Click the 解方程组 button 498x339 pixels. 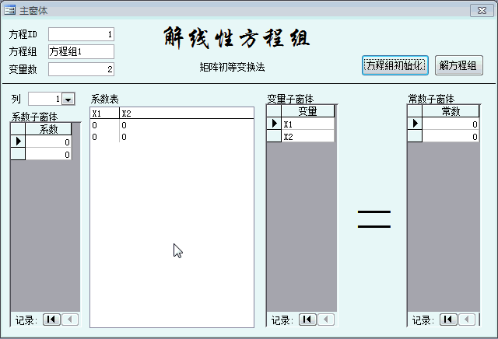(x=458, y=65)
